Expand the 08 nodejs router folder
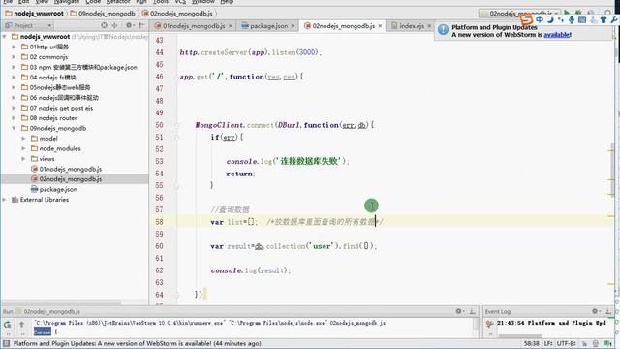 (x=14, y=118)
